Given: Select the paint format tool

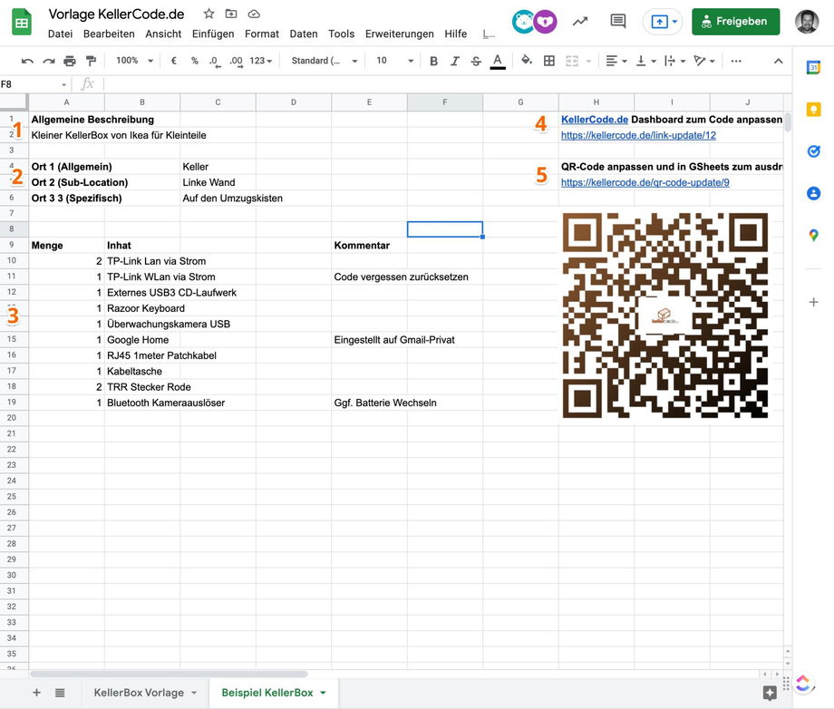Looking at the screenshot, I should pyautogui.click(x=91, y=61).
